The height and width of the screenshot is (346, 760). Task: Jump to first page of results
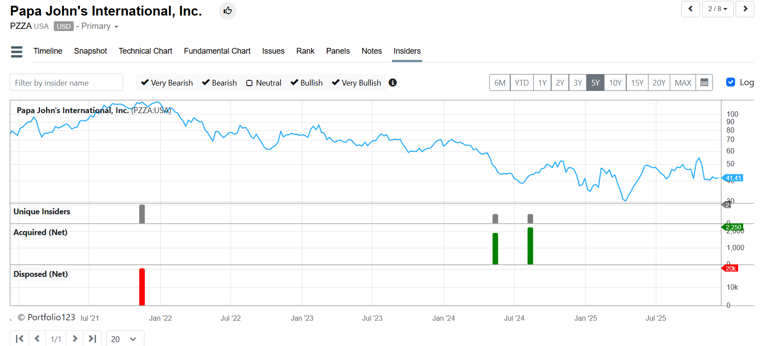click(x=20, y=339)
